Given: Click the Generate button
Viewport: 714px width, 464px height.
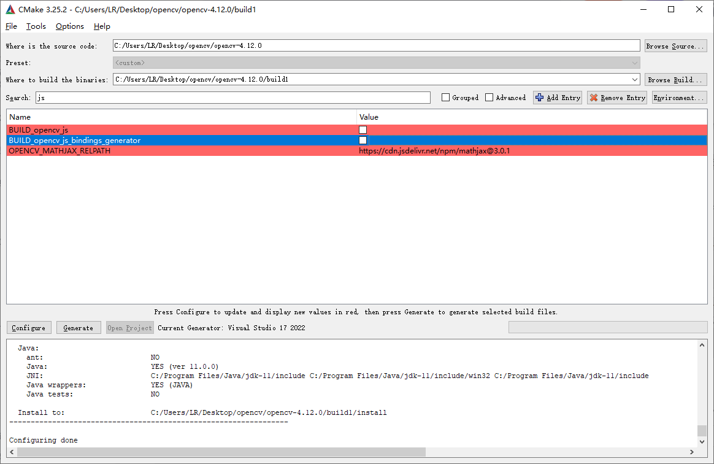Looking at the screenshot, I should [x=79, y=328].
